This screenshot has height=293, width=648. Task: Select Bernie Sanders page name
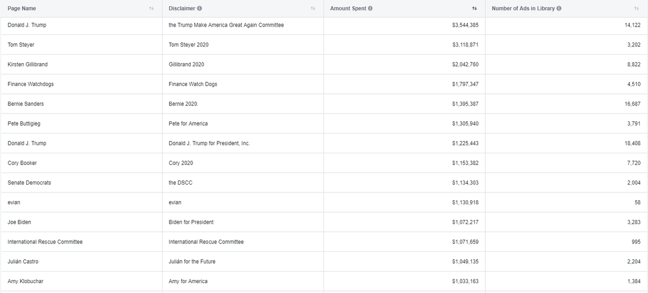coord(26,104)
